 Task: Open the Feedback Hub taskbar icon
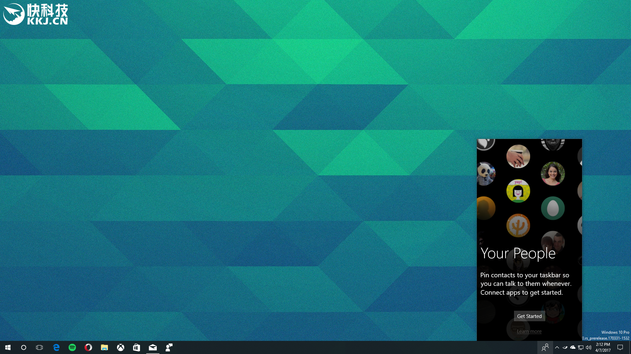click(x=169, y=347)
